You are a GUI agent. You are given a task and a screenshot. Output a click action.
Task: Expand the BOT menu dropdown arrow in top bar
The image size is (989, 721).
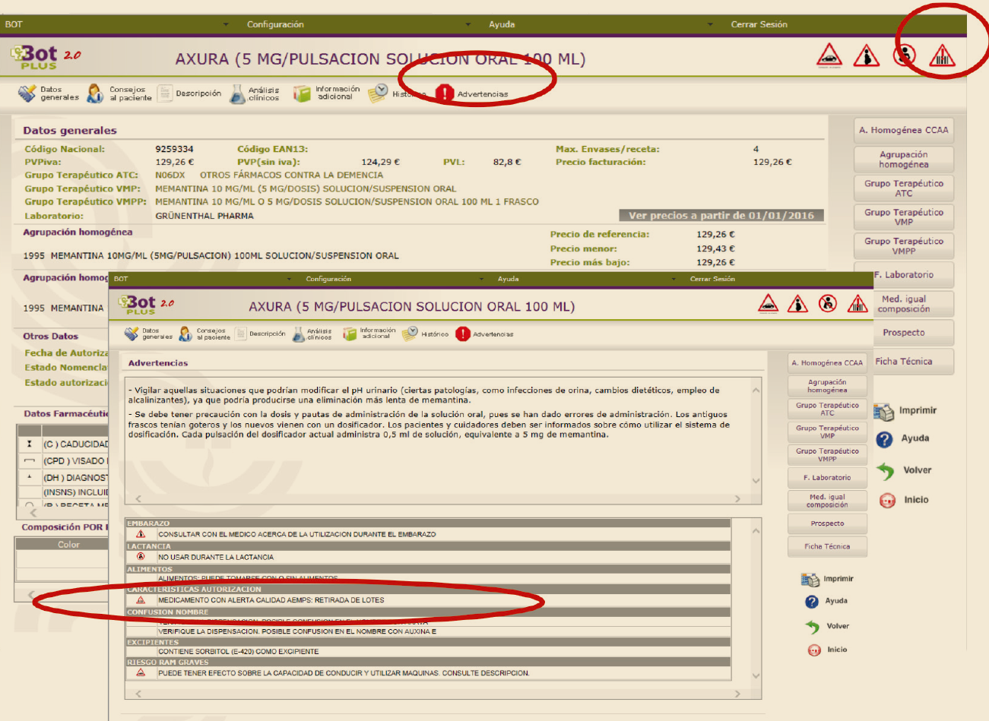pyautogui.click(x=226, y=25)
